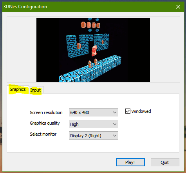The height and width of the screenshot is (173, 186).
Task: Expand the Graphics quality combo box
Action: click(x=94, y=124)
